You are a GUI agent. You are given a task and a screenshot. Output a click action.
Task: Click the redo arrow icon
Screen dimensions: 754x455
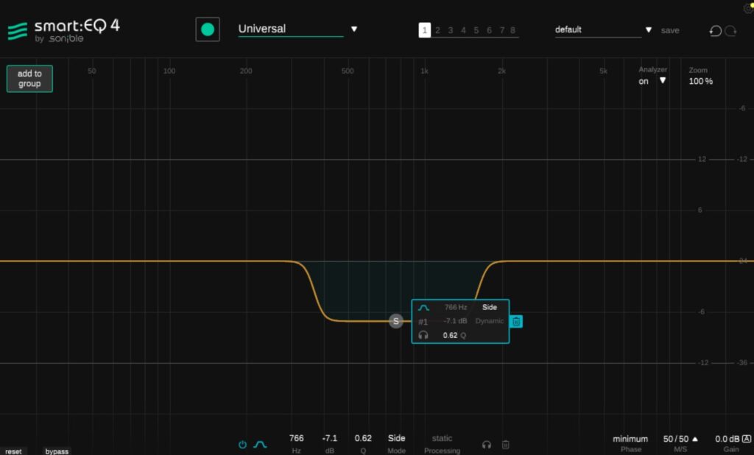[730, 31]
